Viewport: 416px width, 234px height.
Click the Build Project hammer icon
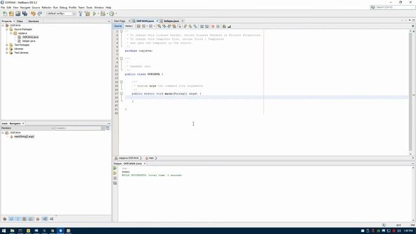point(81,14)
